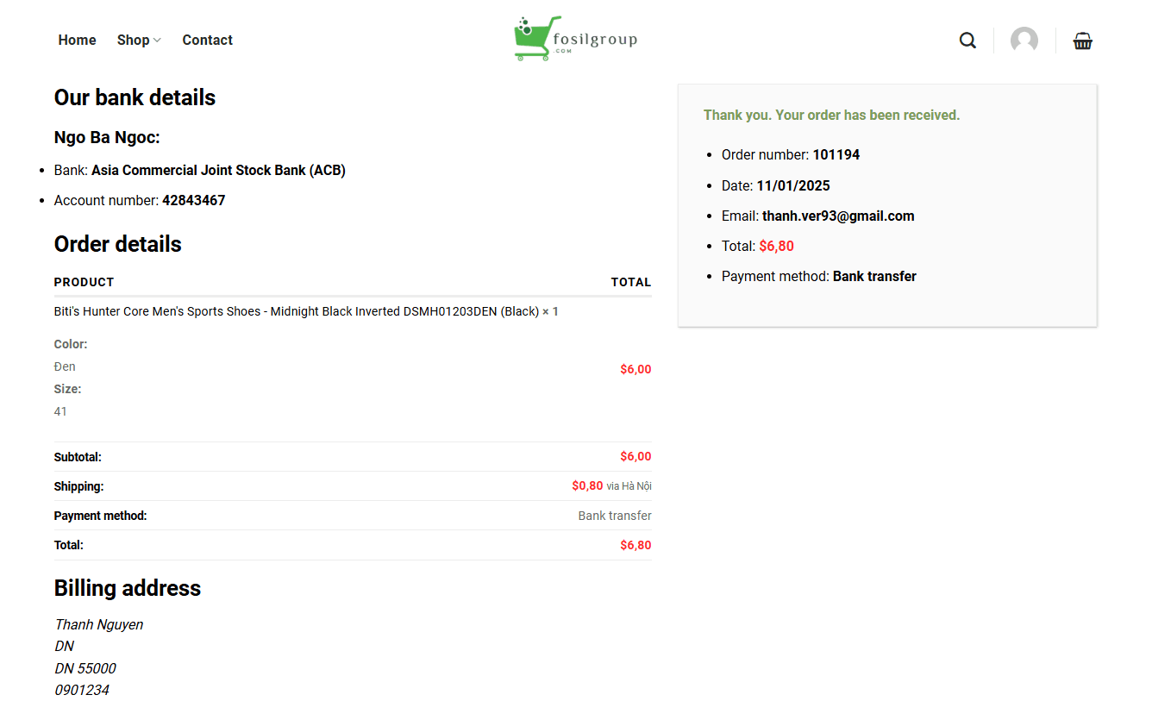The image size is (1152, 720).
Task: Open the Shop menu item
Action: tap(134, 40)
